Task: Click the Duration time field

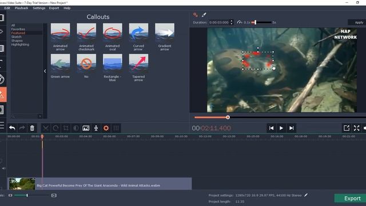Action: pyautogui.click(x=219, y=22)
